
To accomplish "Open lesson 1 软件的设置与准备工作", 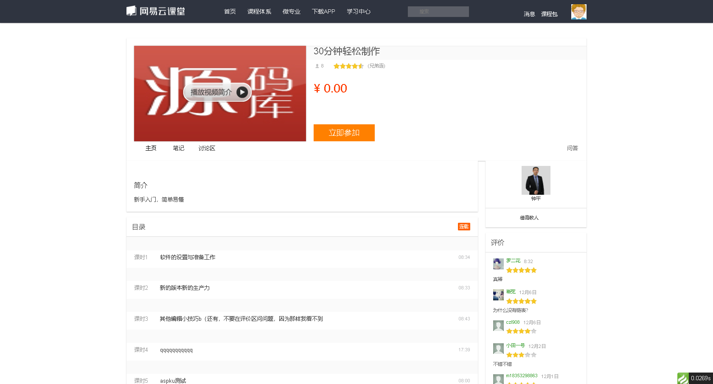I will click(188, 257).
